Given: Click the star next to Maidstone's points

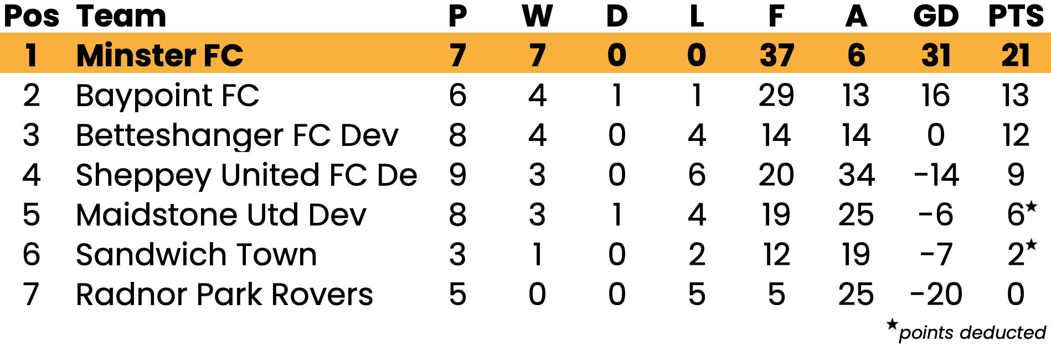Looking at the screenshot, I should pos(1031,207).
